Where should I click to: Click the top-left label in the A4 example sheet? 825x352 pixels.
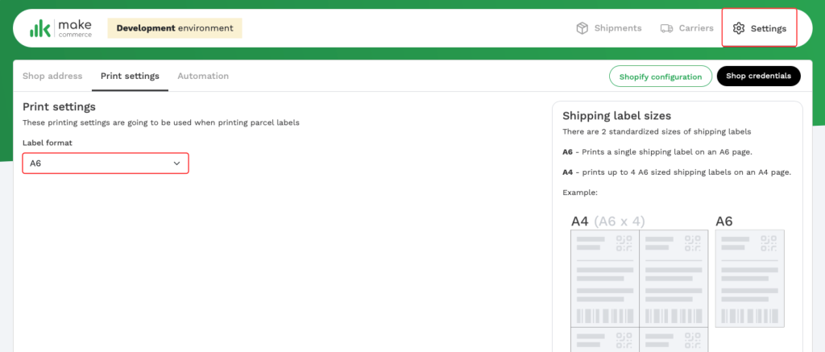tap(604, 278)
